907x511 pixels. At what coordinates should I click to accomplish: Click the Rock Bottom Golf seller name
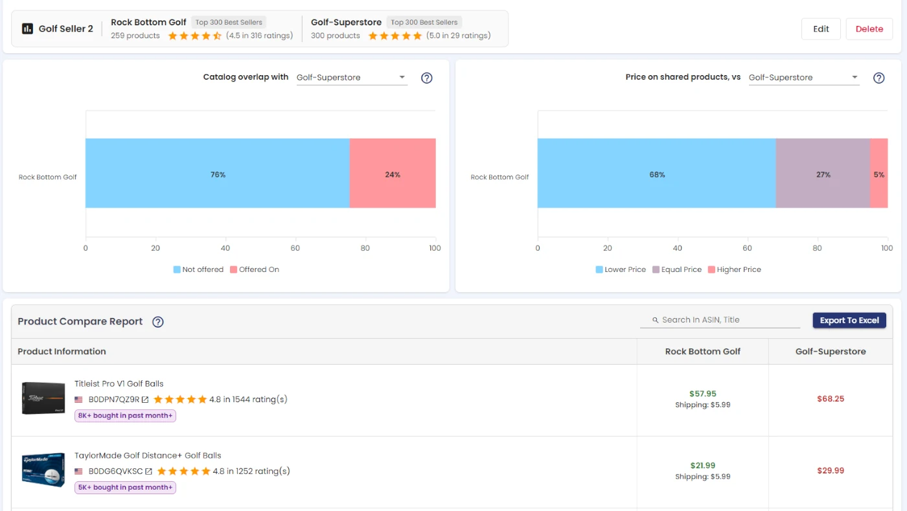tap(148, 22)
